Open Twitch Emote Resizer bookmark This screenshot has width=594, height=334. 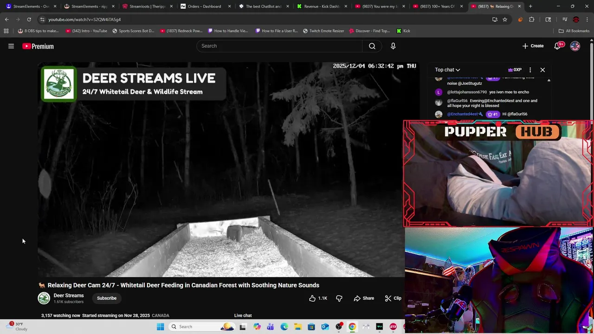(x=323, y=31)
